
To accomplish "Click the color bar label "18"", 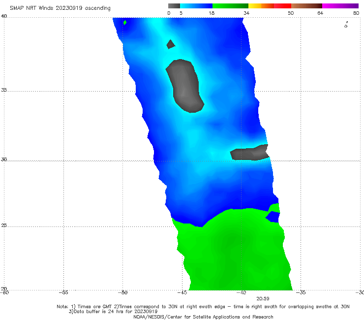I will pyautogui.click(x=212, y=13).
